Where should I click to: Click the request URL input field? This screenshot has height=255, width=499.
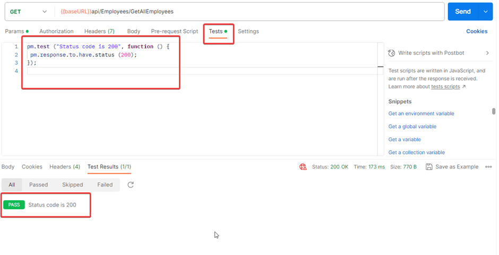point(249,12)
